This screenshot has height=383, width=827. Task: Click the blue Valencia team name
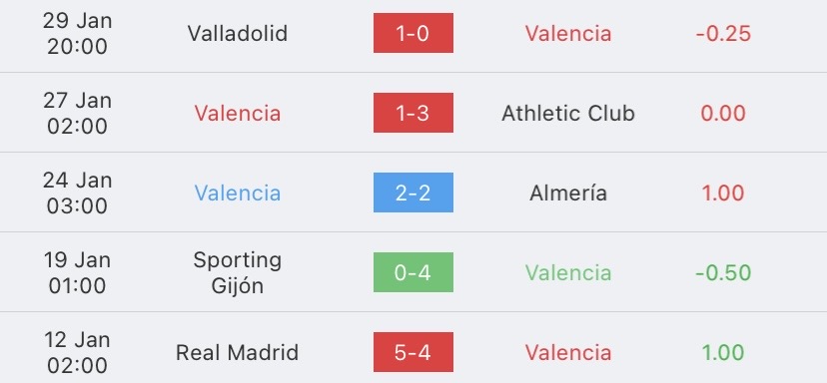pyautogui.click(x=238, y=192)
